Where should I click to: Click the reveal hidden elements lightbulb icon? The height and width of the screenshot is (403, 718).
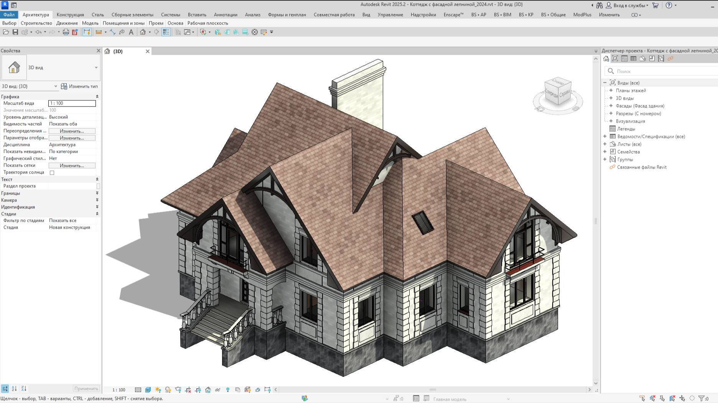point(228,390)
